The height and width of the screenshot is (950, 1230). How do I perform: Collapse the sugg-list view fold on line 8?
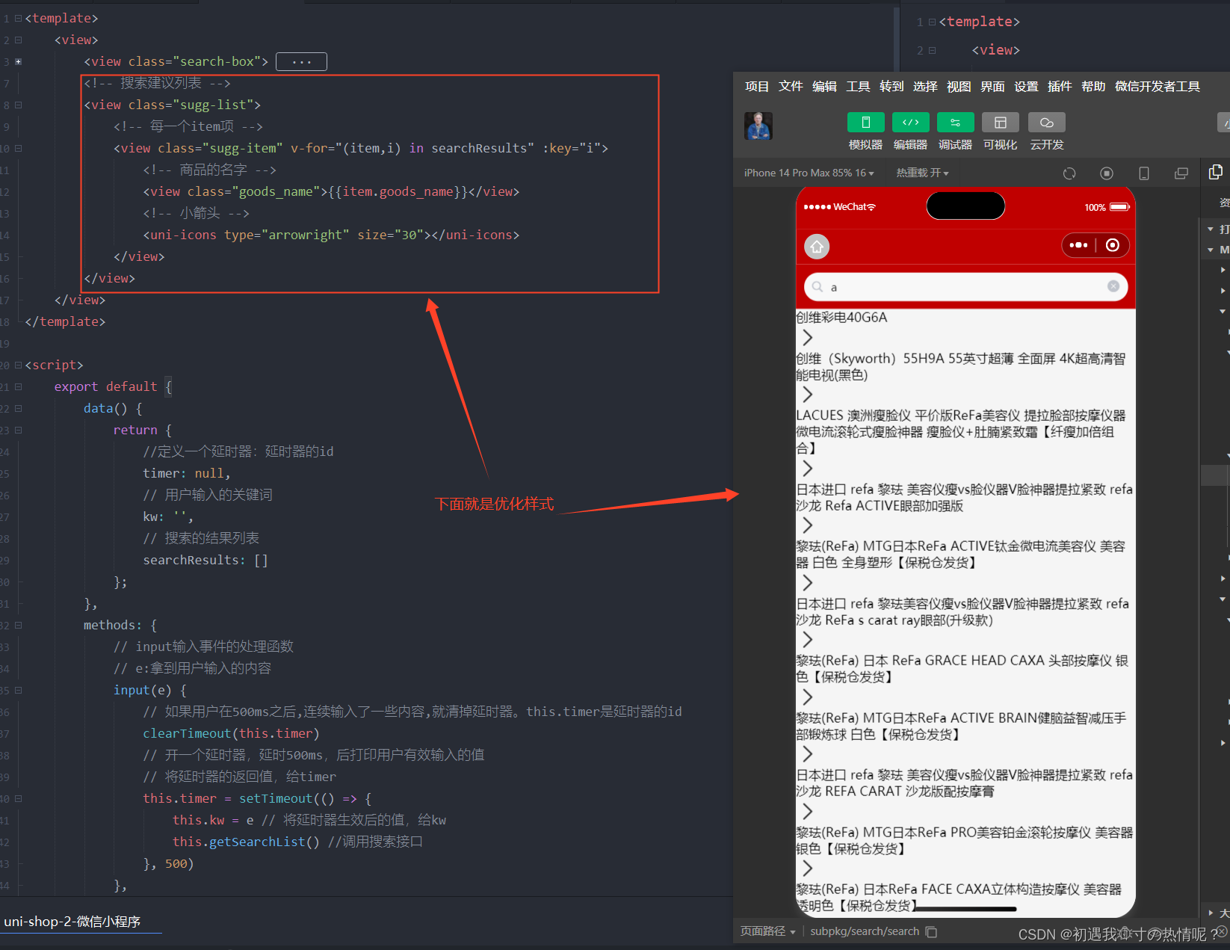(18, 105)
